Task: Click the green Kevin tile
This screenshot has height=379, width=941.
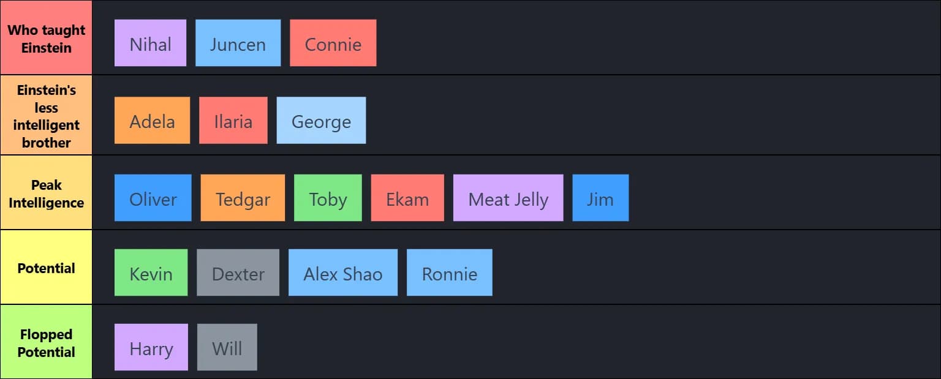Action: (x=151, y=272)
